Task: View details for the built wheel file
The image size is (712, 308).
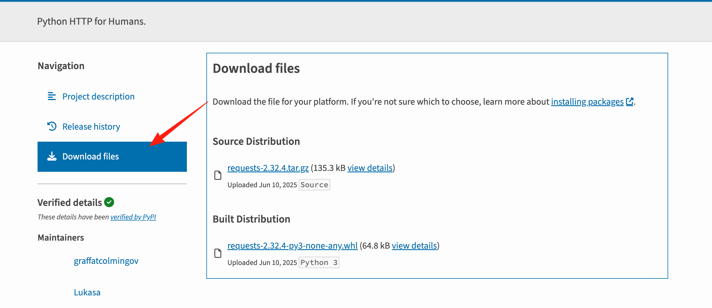Action: 414,245
